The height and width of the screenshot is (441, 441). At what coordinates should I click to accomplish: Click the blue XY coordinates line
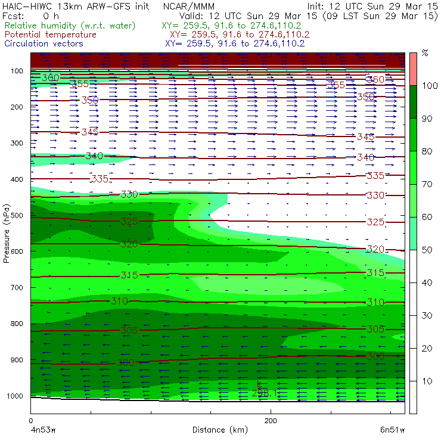point(235,44)
